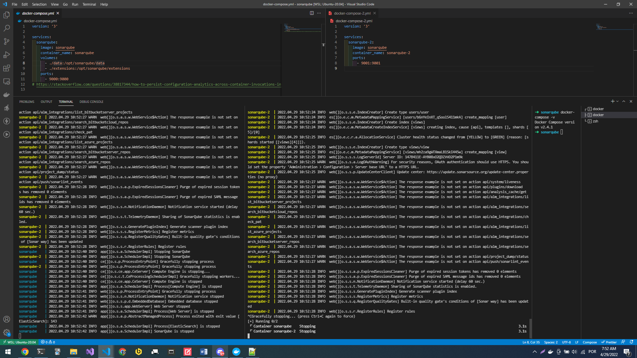Open the Edit menu
This screenshot has width=637, height=358.
(25, 4)
